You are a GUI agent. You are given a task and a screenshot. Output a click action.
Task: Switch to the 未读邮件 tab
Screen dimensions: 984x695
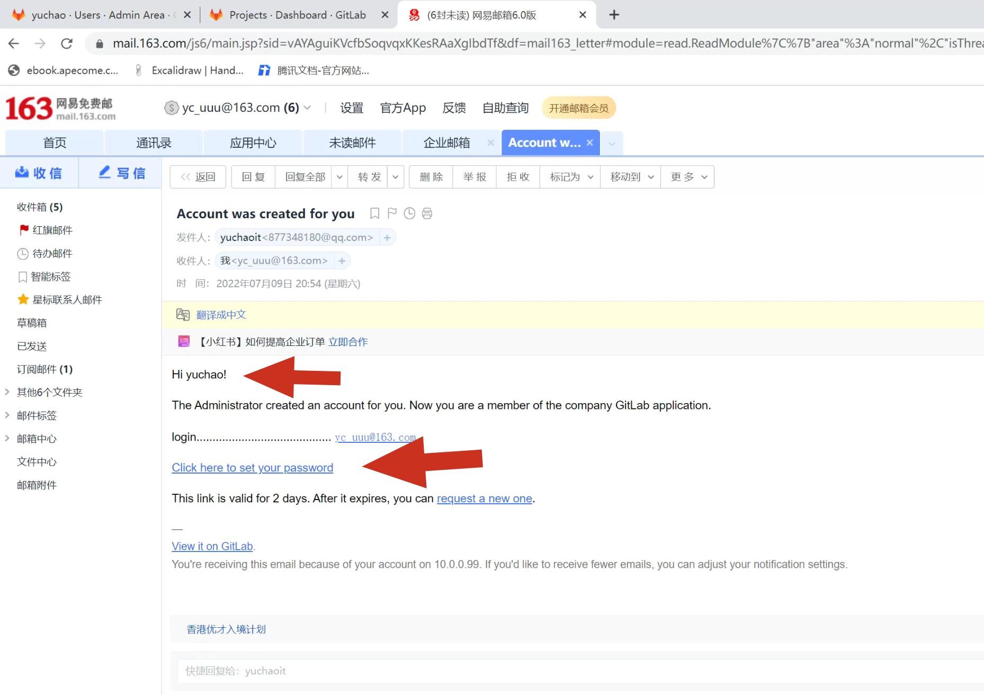point(352,143)
